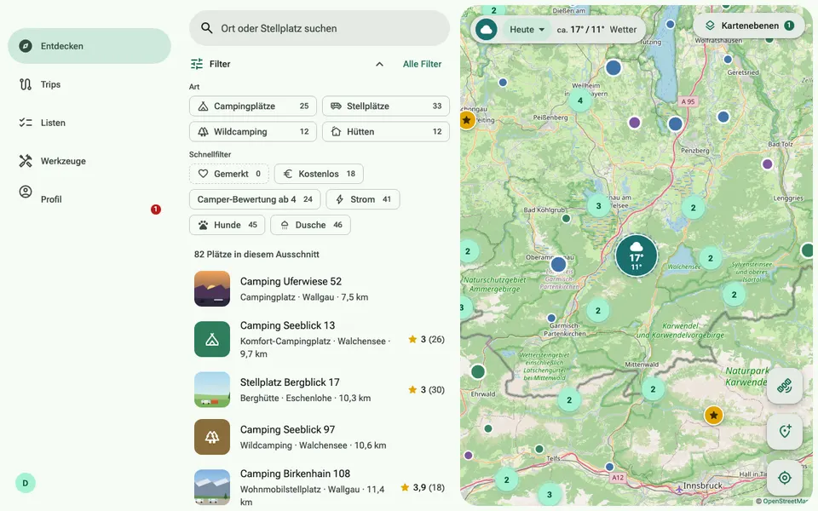Click the gold star marker below Naturpark Karwendel
The width and height of the screenshot is (818, 511).
pyautogui.click(x=713, y=416)
